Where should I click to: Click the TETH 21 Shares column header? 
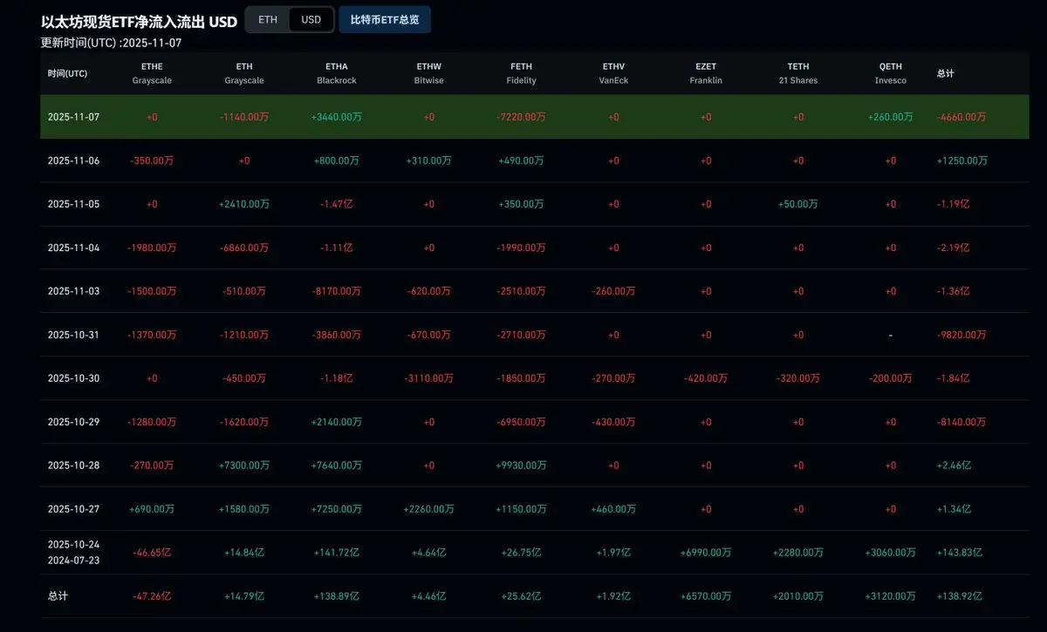(798, 73)
